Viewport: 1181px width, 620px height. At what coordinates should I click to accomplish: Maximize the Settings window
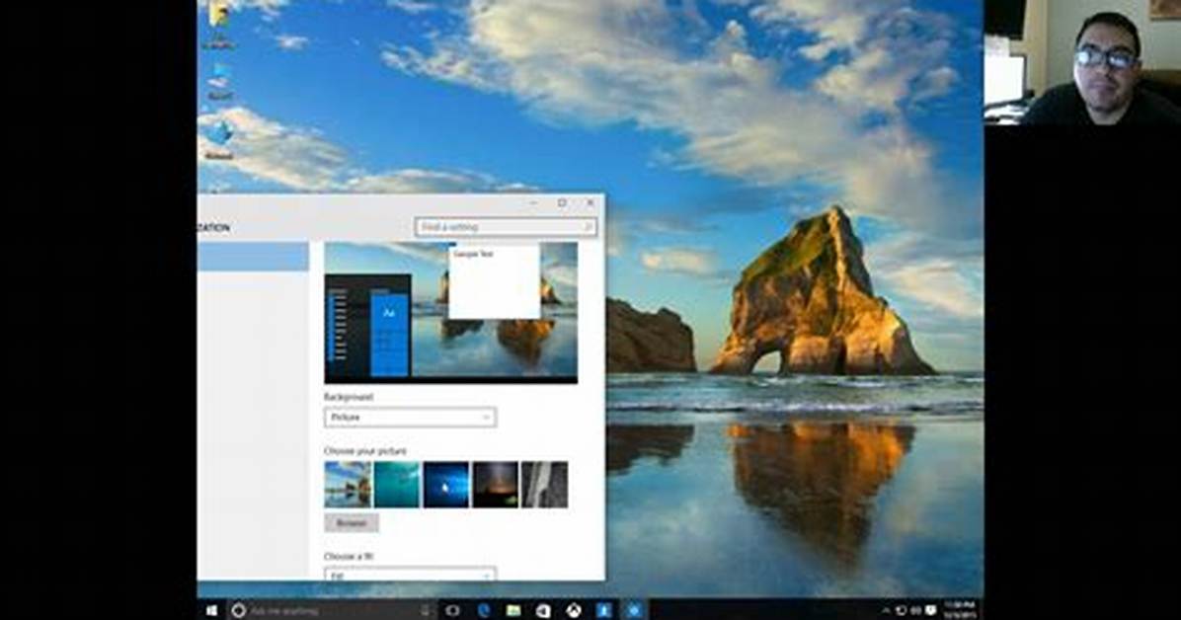tap(562, 202)
